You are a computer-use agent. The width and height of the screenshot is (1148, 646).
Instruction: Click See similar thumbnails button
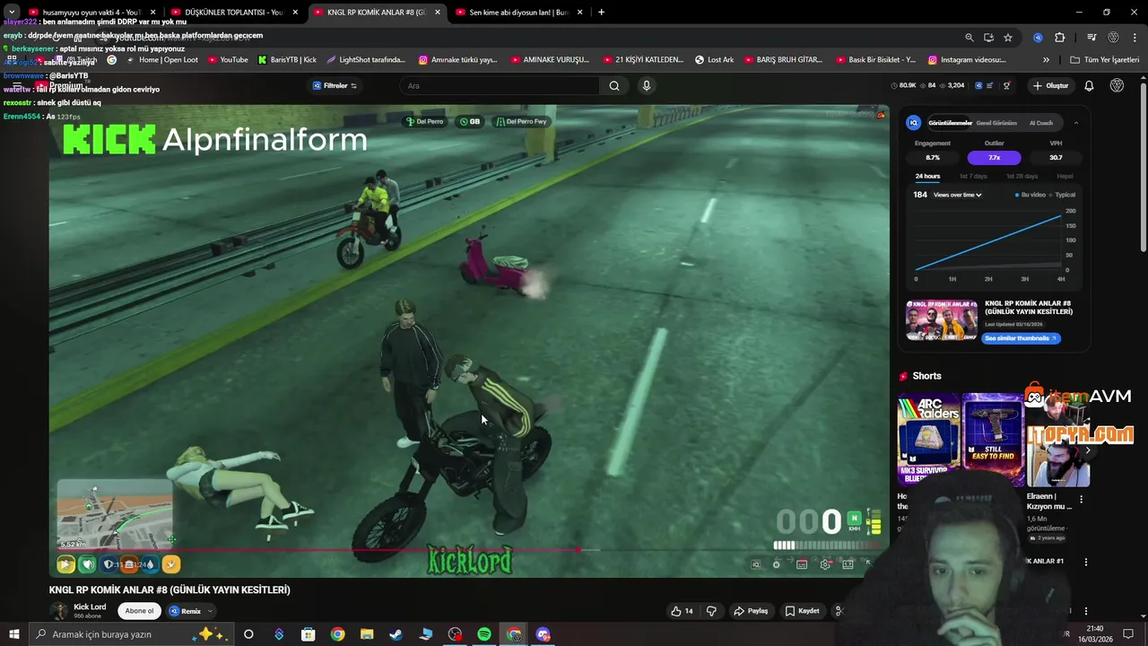point(1021,338)
